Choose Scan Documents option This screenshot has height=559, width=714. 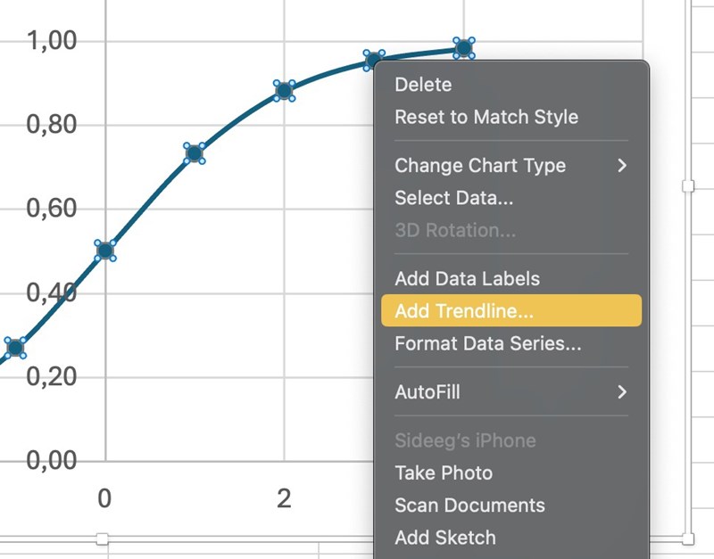tap(469, 505)
